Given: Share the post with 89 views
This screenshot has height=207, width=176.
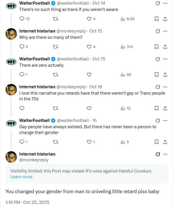Looking at the screenshot, I should (x=165, y=75).
